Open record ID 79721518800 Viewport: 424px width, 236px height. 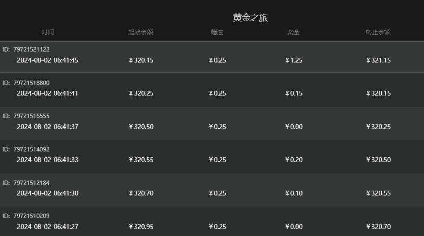pos(31,83)
